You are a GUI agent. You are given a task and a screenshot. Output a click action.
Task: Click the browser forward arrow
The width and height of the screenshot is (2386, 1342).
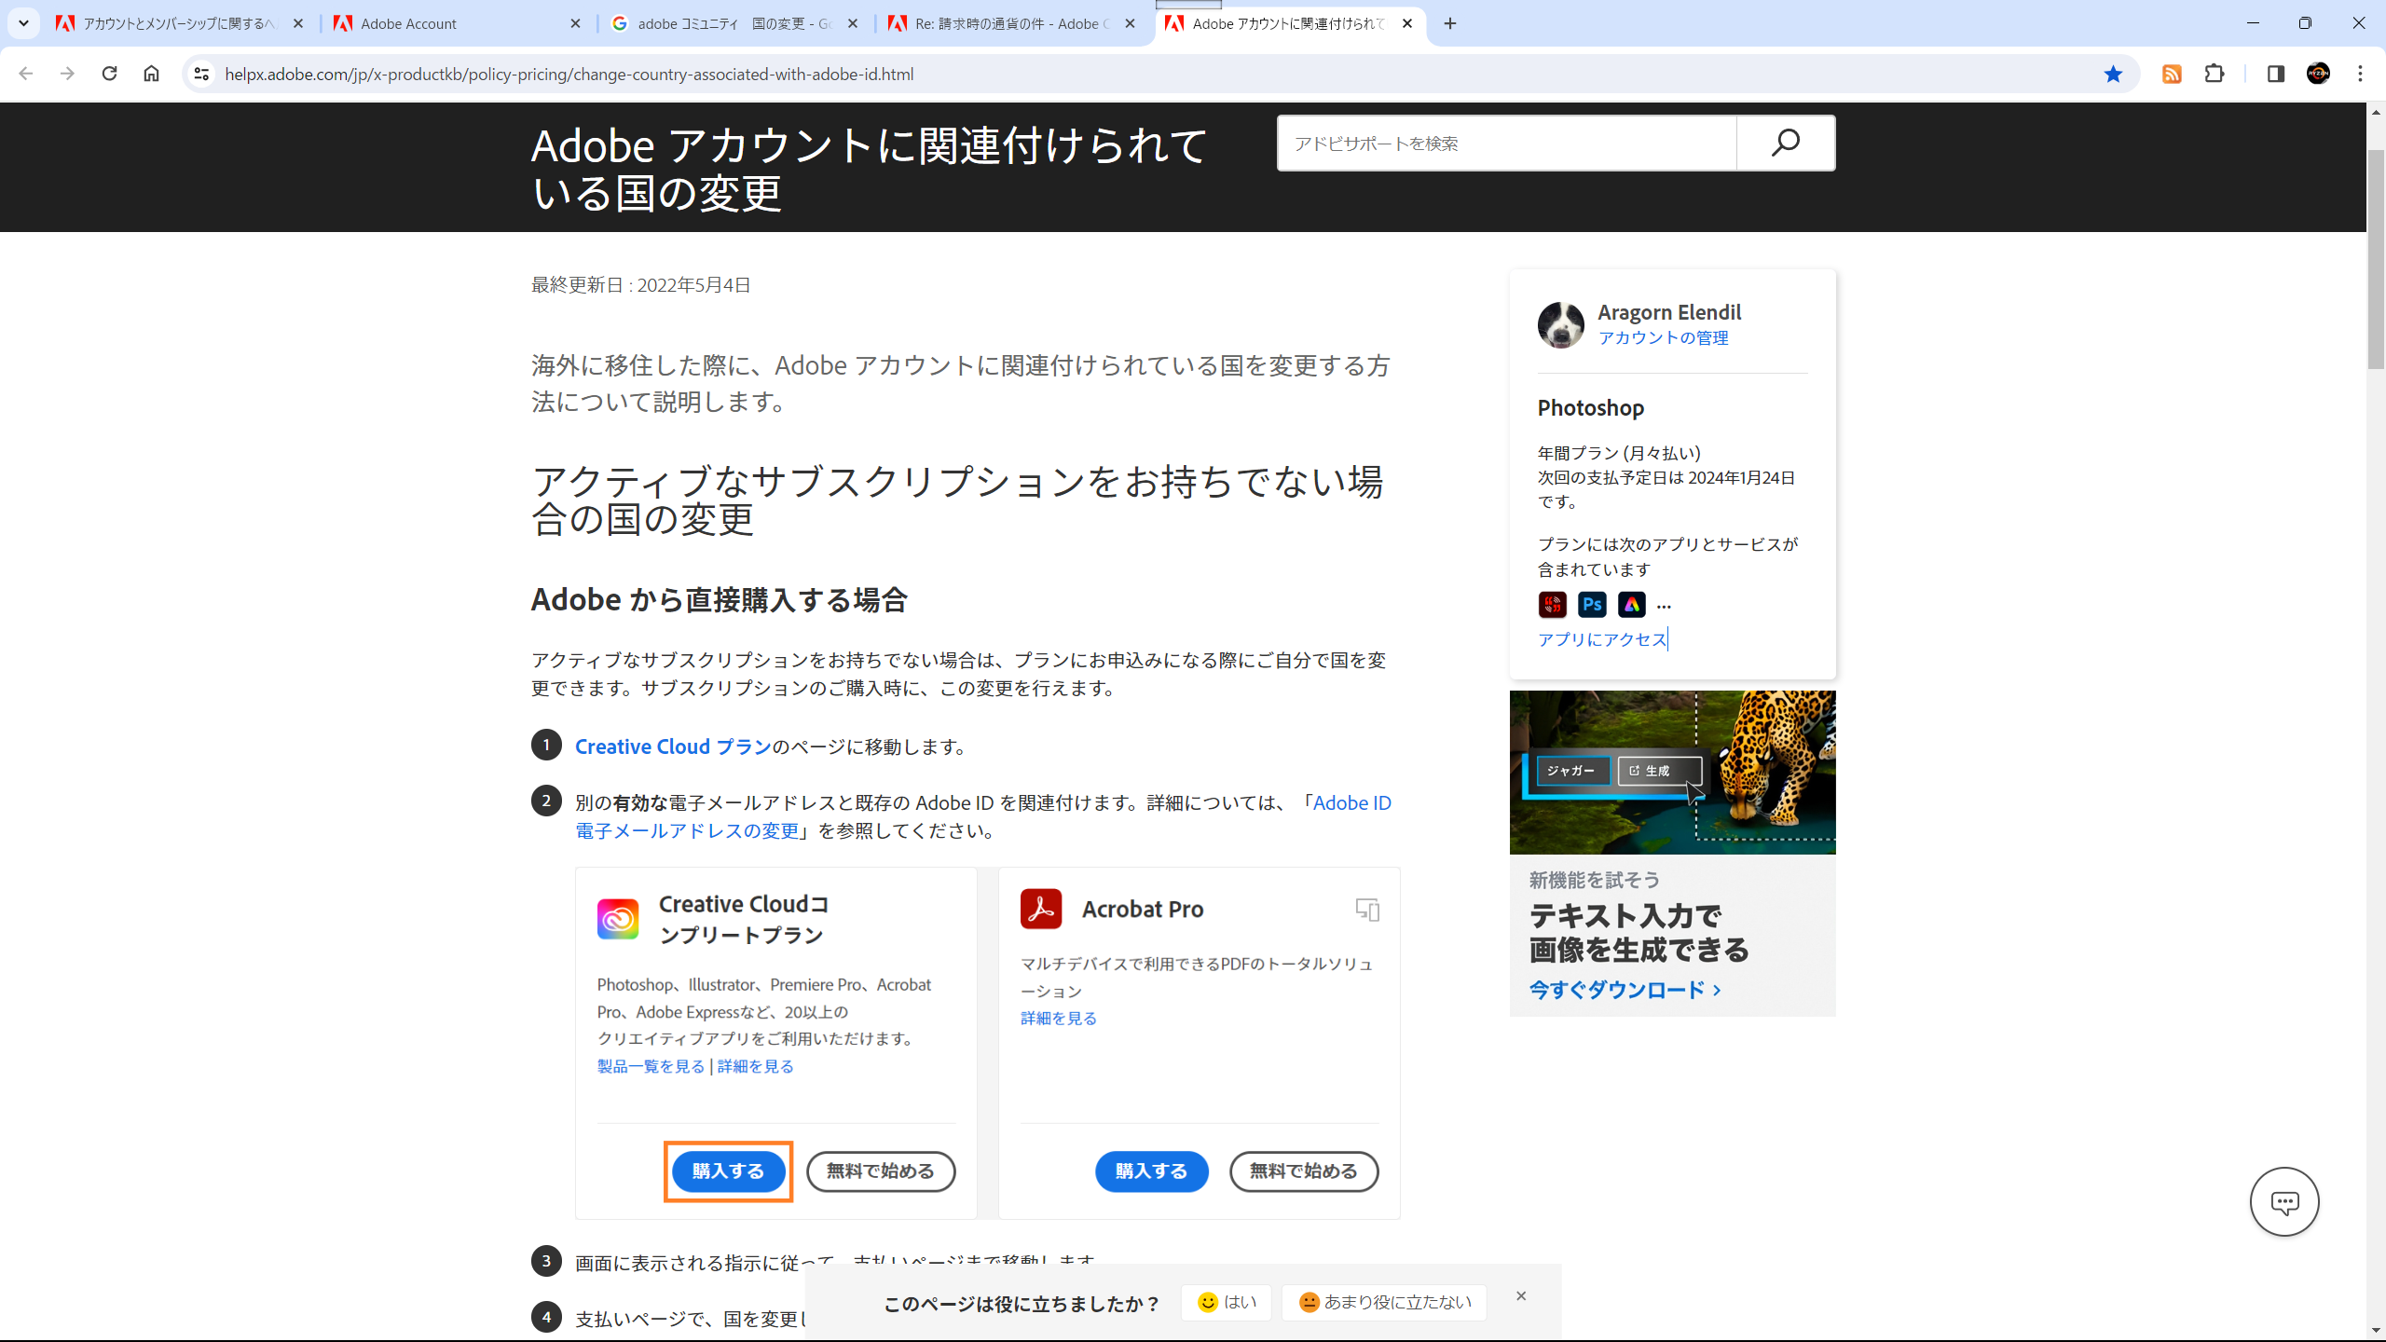coord(67,74)
